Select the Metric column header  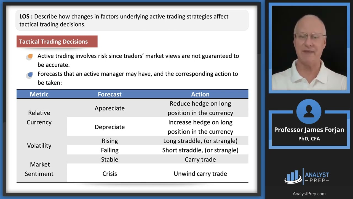pyautogui.click(x=39, y=94)
